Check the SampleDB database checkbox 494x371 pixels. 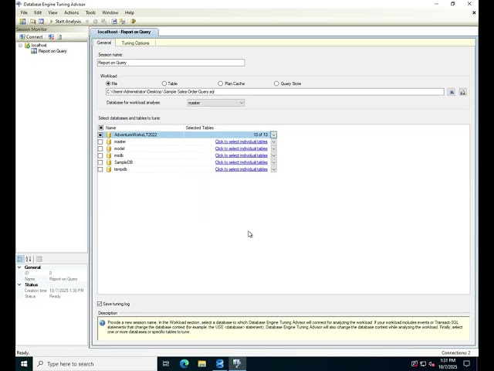[x=100, y=162]
